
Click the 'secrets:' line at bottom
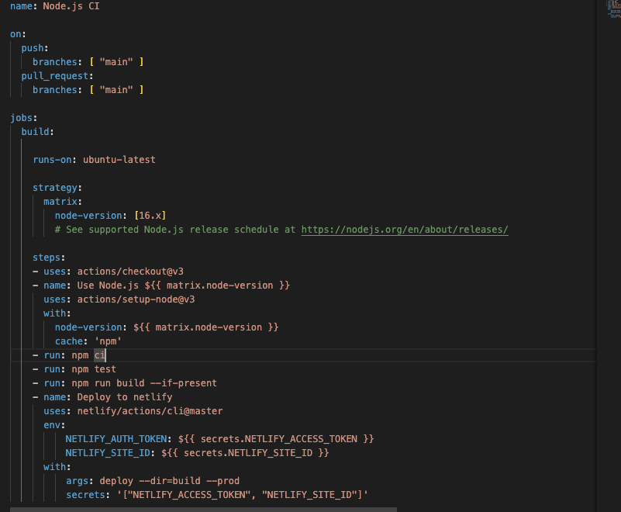coord(217,495)
